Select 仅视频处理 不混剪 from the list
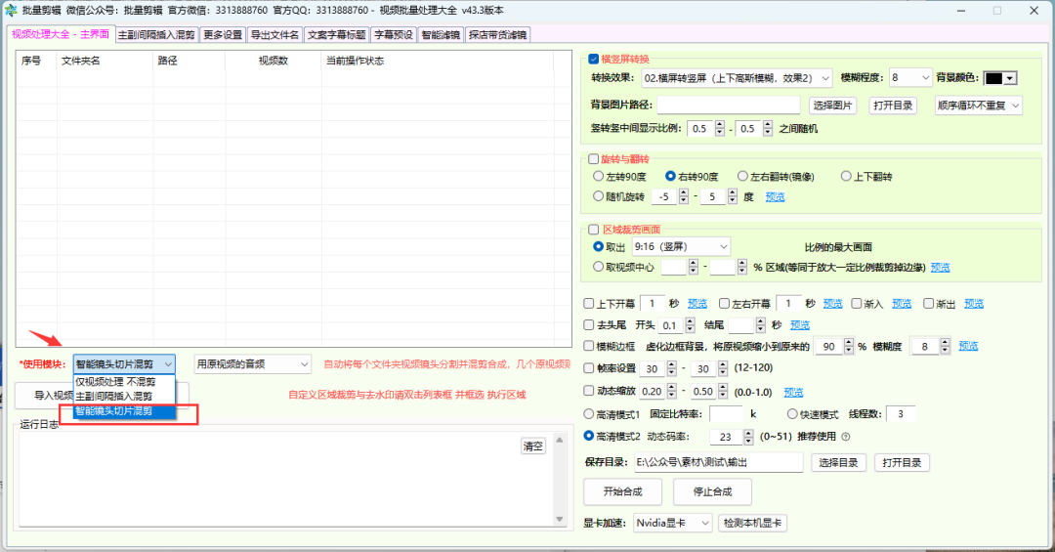 click(x=115, y=382)
